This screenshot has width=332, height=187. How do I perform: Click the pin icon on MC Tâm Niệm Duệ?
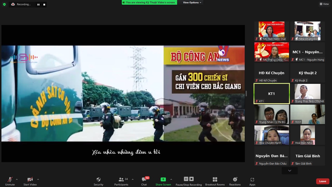261,39
